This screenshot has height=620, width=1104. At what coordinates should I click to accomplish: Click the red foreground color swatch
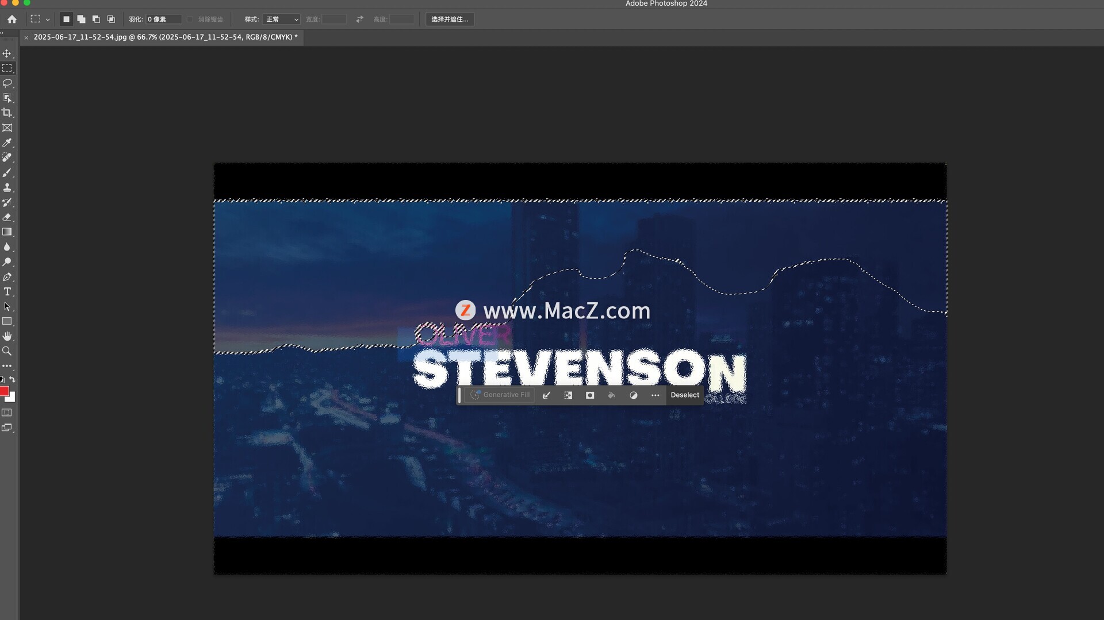[3, 391]
